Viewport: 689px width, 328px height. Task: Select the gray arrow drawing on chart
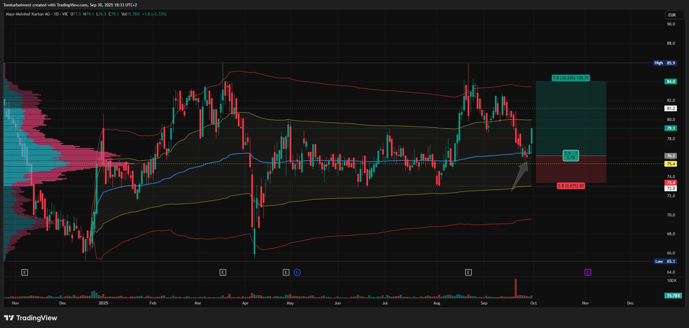[x=520, y=175]
